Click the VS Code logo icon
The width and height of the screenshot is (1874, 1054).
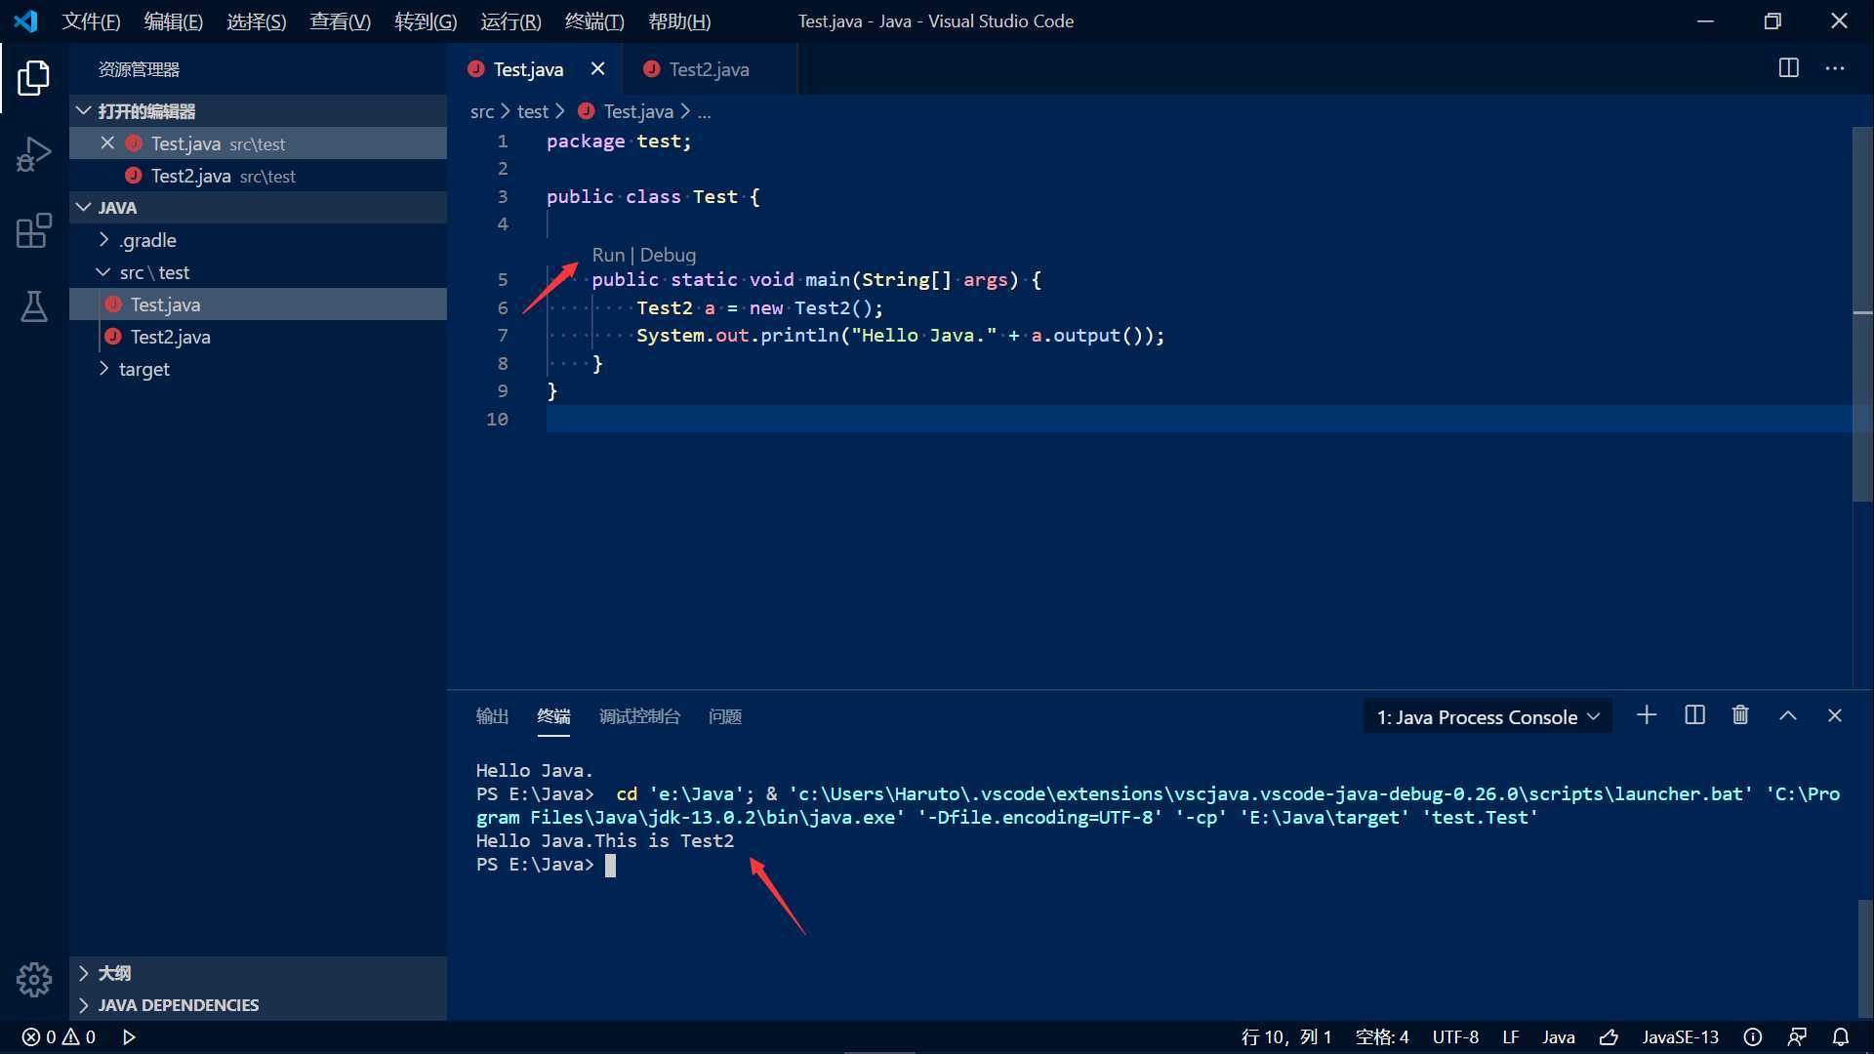tap(25, 20)
